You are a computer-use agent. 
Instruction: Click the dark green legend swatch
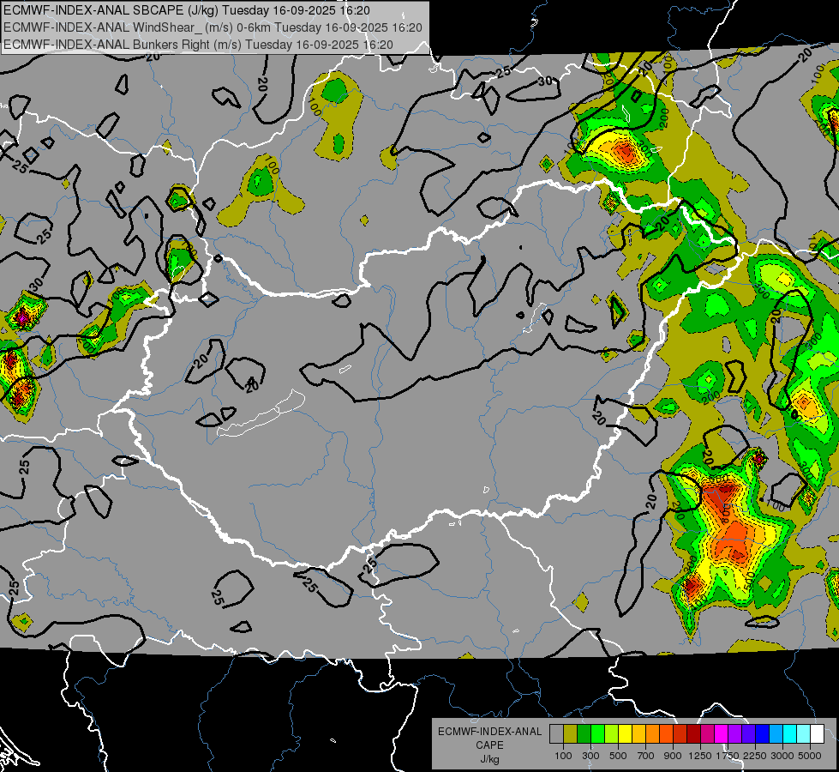pyautogui.click(x=584, y=734)
